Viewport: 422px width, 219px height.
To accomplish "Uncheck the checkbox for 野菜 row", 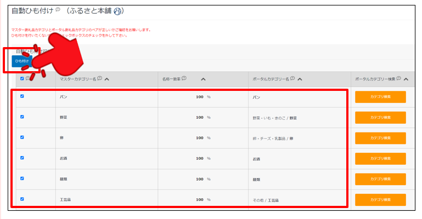I will [x=22, y=117].
